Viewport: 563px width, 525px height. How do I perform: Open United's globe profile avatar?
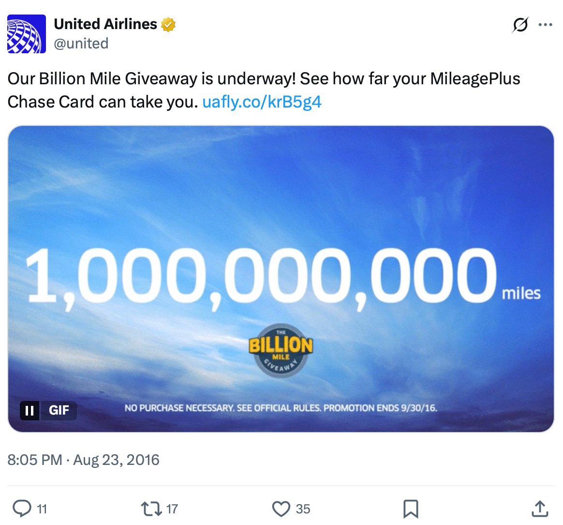click(x=26, y=32)
